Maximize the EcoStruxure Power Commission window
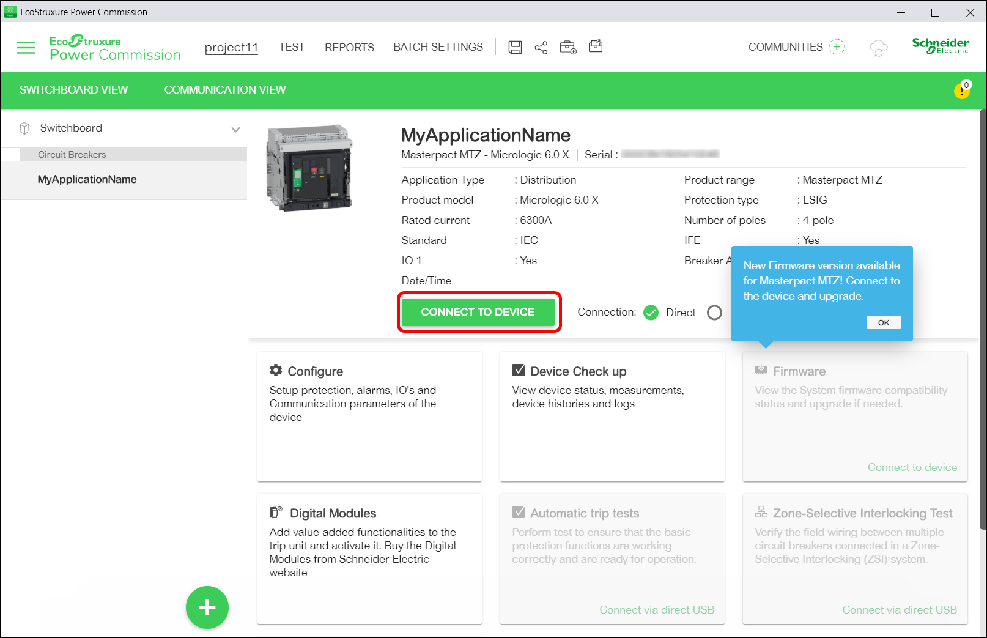Viewport: 987px width, 638px height. [x=935, y=12]
